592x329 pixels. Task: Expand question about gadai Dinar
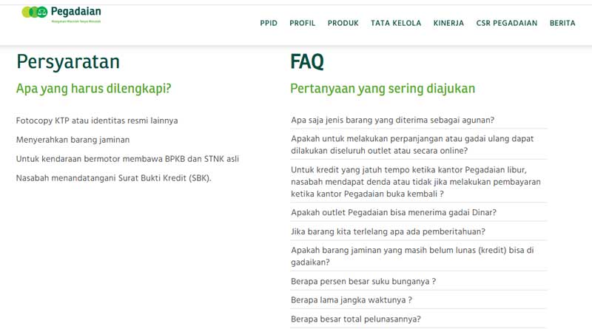click(x=393, y=212)
